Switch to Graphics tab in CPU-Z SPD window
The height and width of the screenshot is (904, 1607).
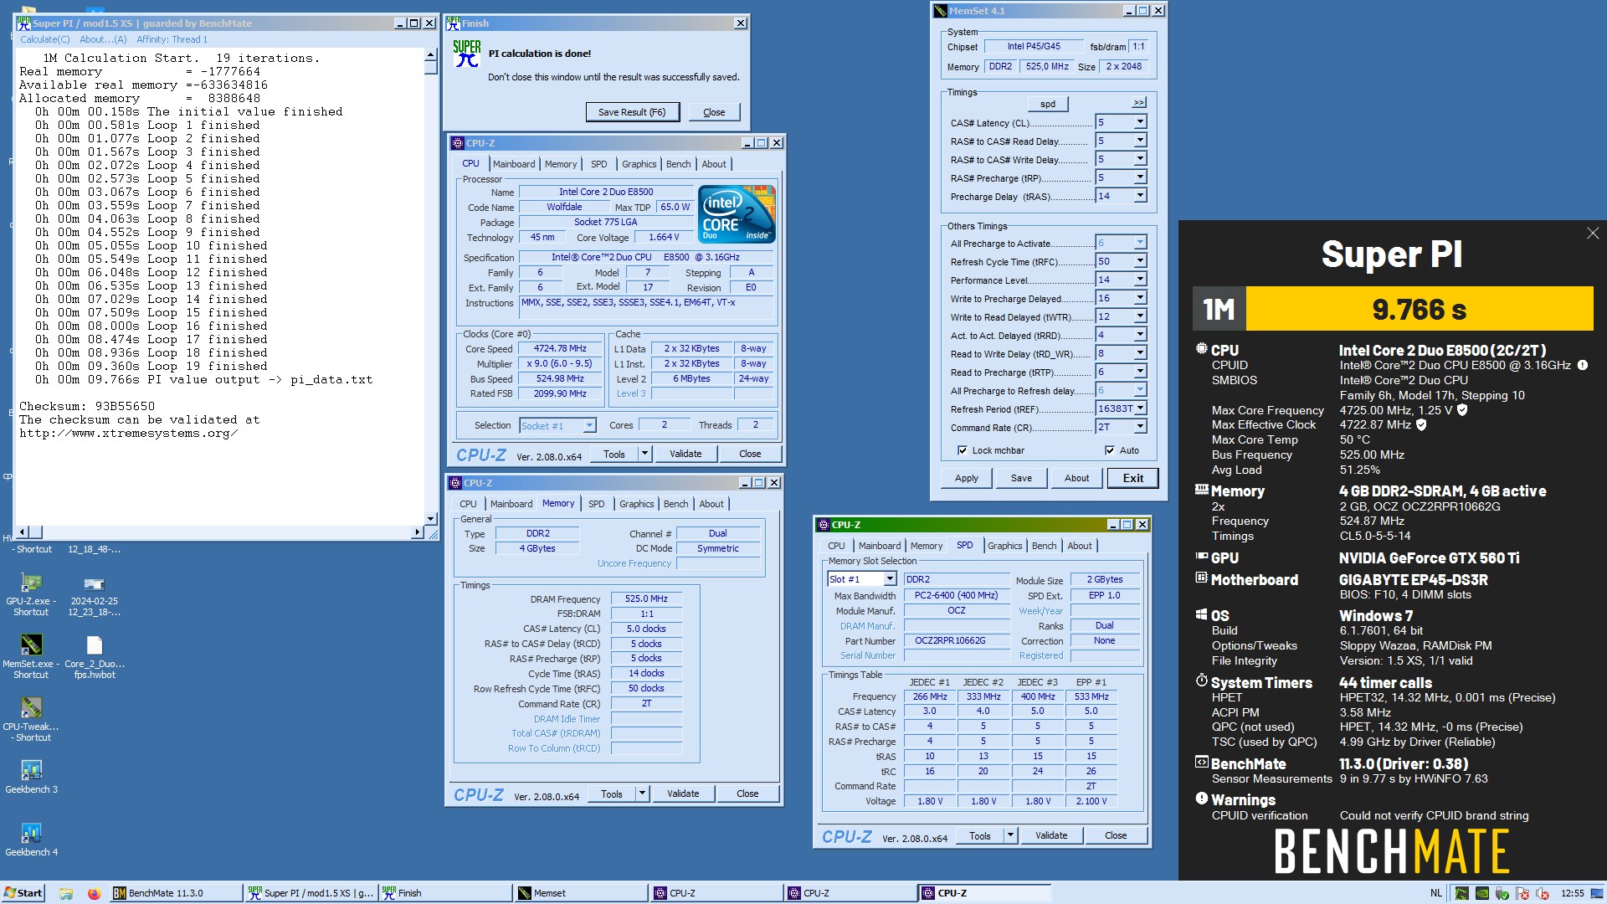pyautogui.click(x=1004, y=546)
